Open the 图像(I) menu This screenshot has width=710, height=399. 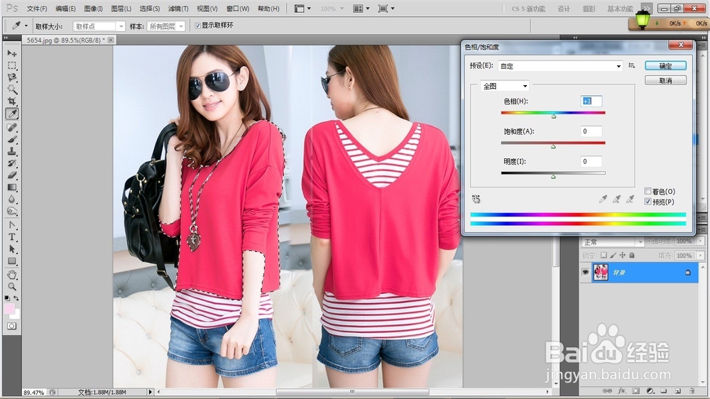[93, 9]
